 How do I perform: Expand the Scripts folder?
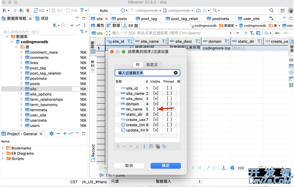tap(3, 158)
